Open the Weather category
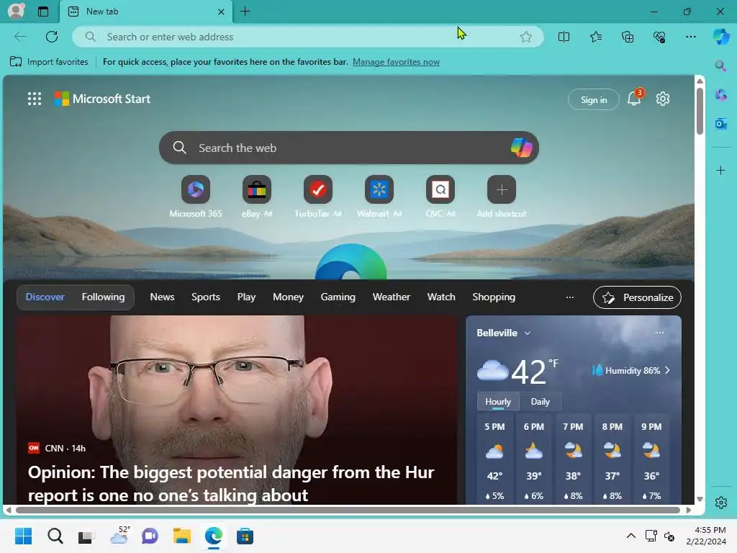The height and width of the screenshot is (553, 737). pos(391,297)
